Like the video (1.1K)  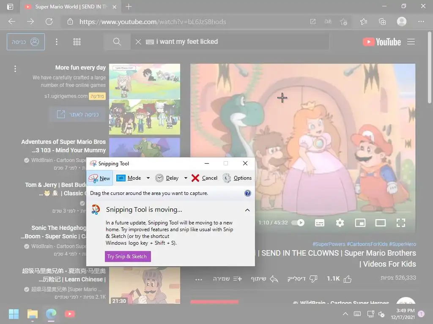click(x=339, y=279)
